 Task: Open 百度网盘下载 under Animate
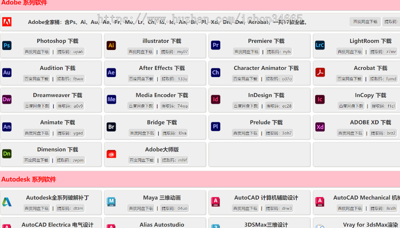click(x=37, y=133)
